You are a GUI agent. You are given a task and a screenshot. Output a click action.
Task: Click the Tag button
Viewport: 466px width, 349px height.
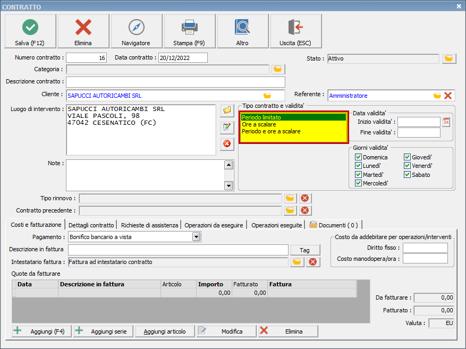point(305,250)
